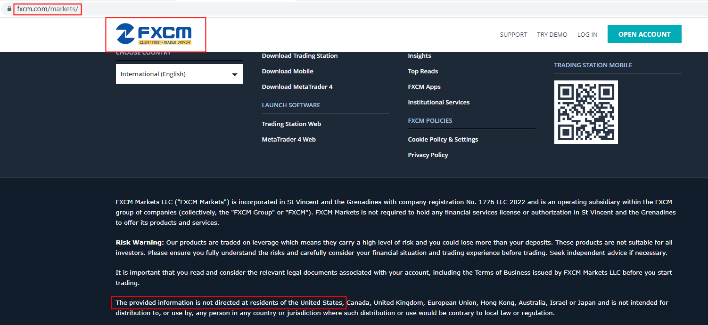Click the country dropdown arrow
This screenshot has width=708, height=325.
click(x=234, y=74)
